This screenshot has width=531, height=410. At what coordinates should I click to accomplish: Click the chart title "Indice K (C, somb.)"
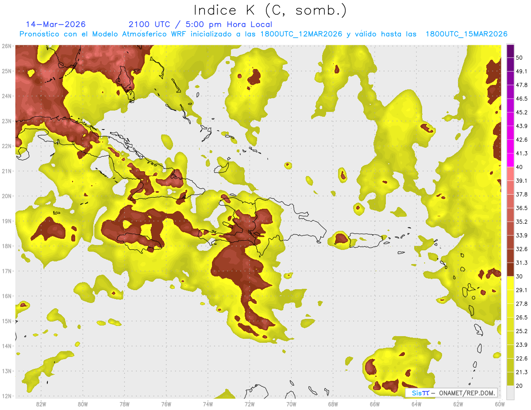coord(270,10)
